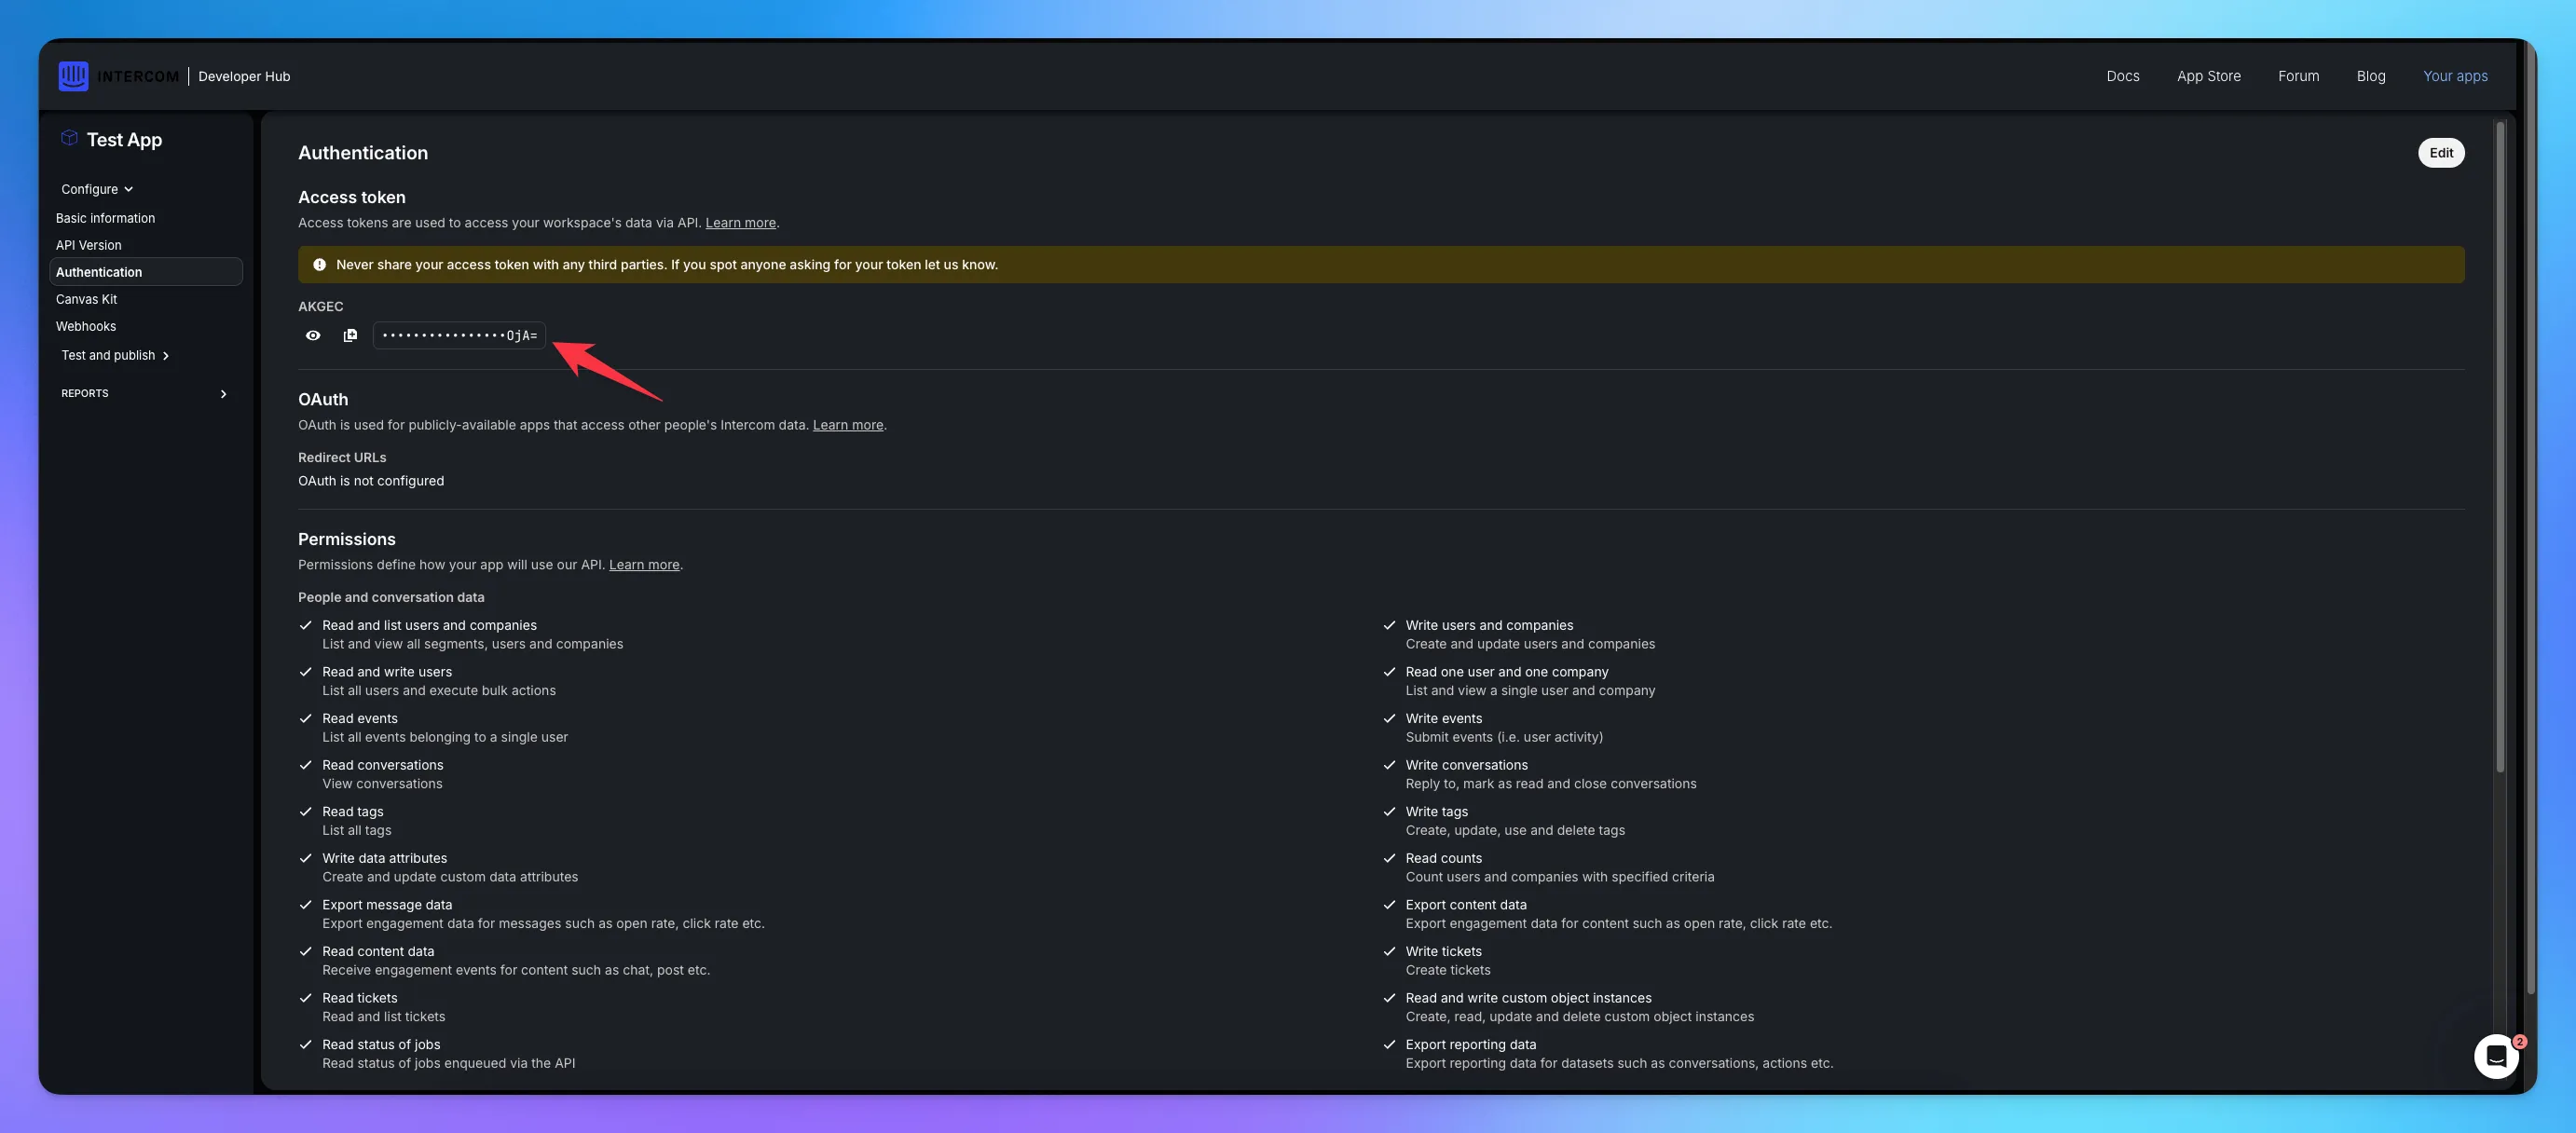Image resolution: width=2576 pixels, height=1133 pixels.
Task: Click check mark beside Export reporting data
Action: coord(1389,1045)
